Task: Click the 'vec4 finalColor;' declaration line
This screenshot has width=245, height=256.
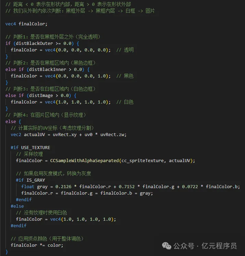Action: point(26,24)
